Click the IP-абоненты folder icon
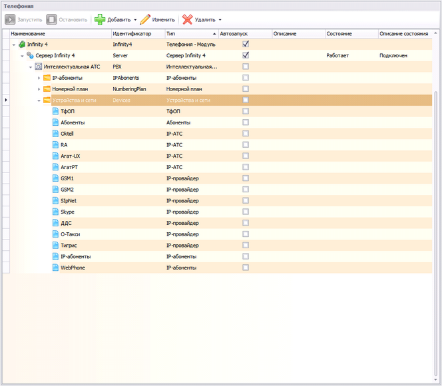 (47, 78)
